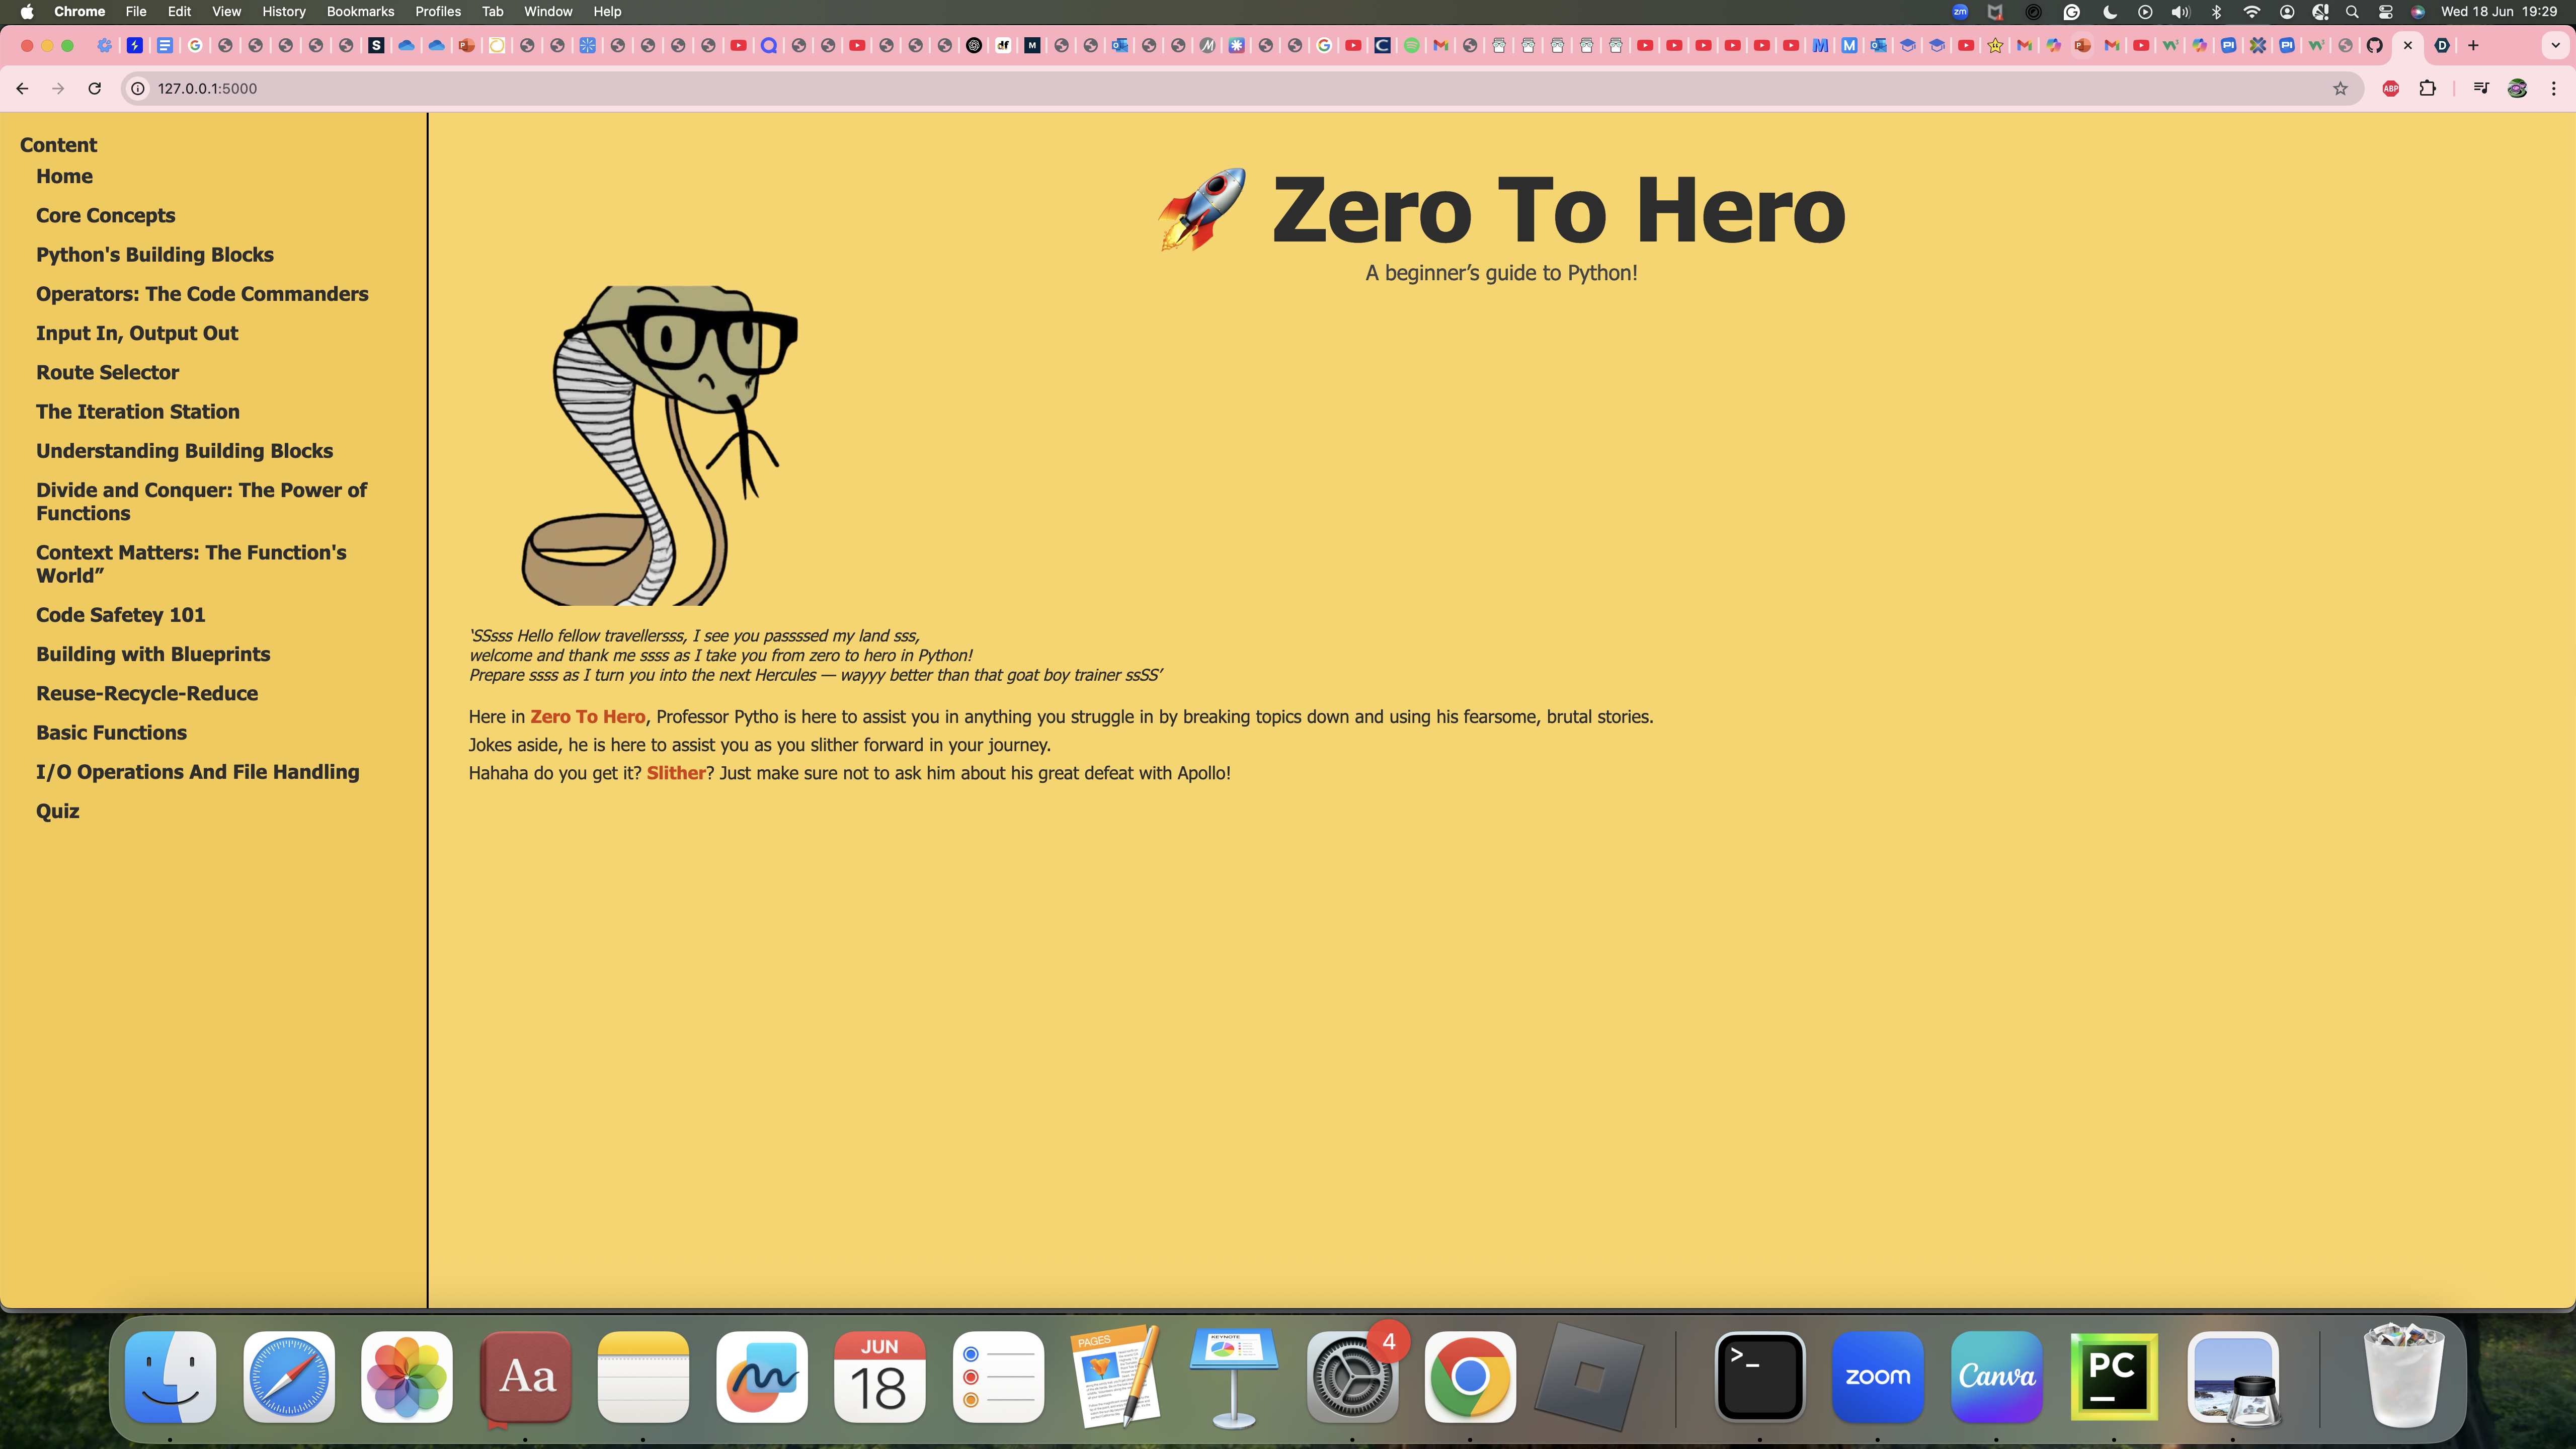Go to Operators: The Code Commanders
The height and width of the screenshot is (1449, 2576).
click(202, 294)
